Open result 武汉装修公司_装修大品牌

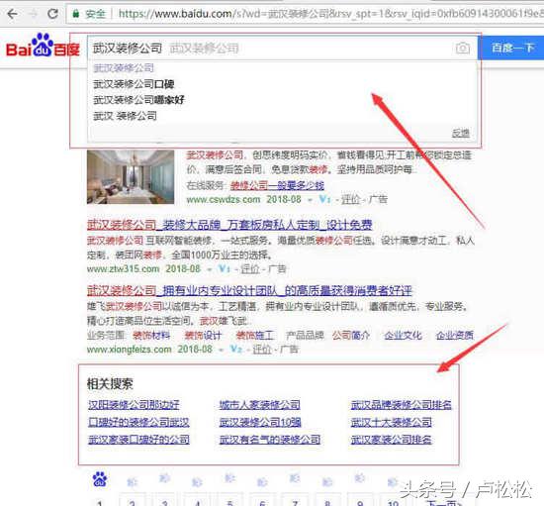(x=229, y=225)
